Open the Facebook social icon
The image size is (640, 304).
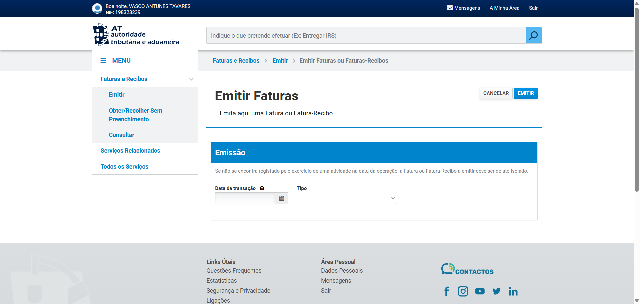447,291
